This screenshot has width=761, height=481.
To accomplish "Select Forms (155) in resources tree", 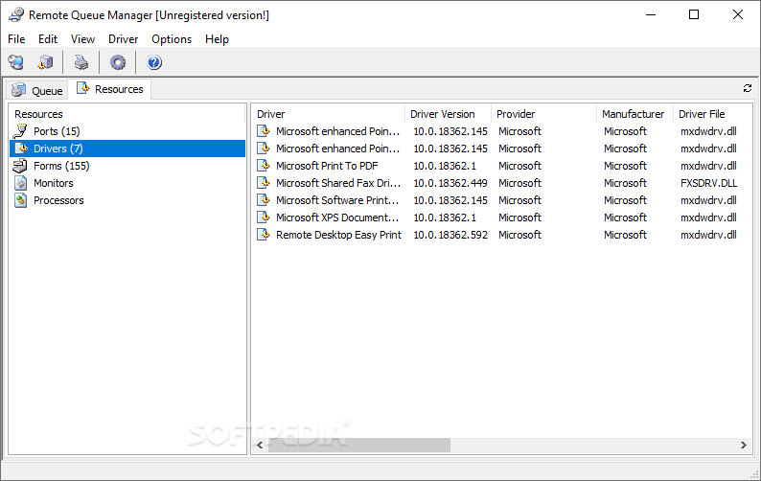I will [61, 166].
